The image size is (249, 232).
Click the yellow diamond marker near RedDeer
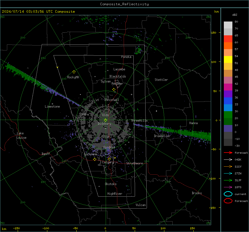coord(114,90)
